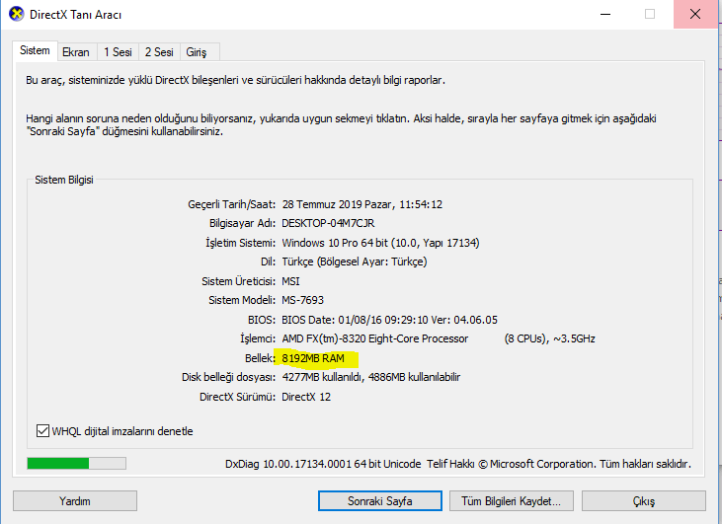Click the AMD FX(tm)-8320 processor text
722x524 pixels.
374,338
